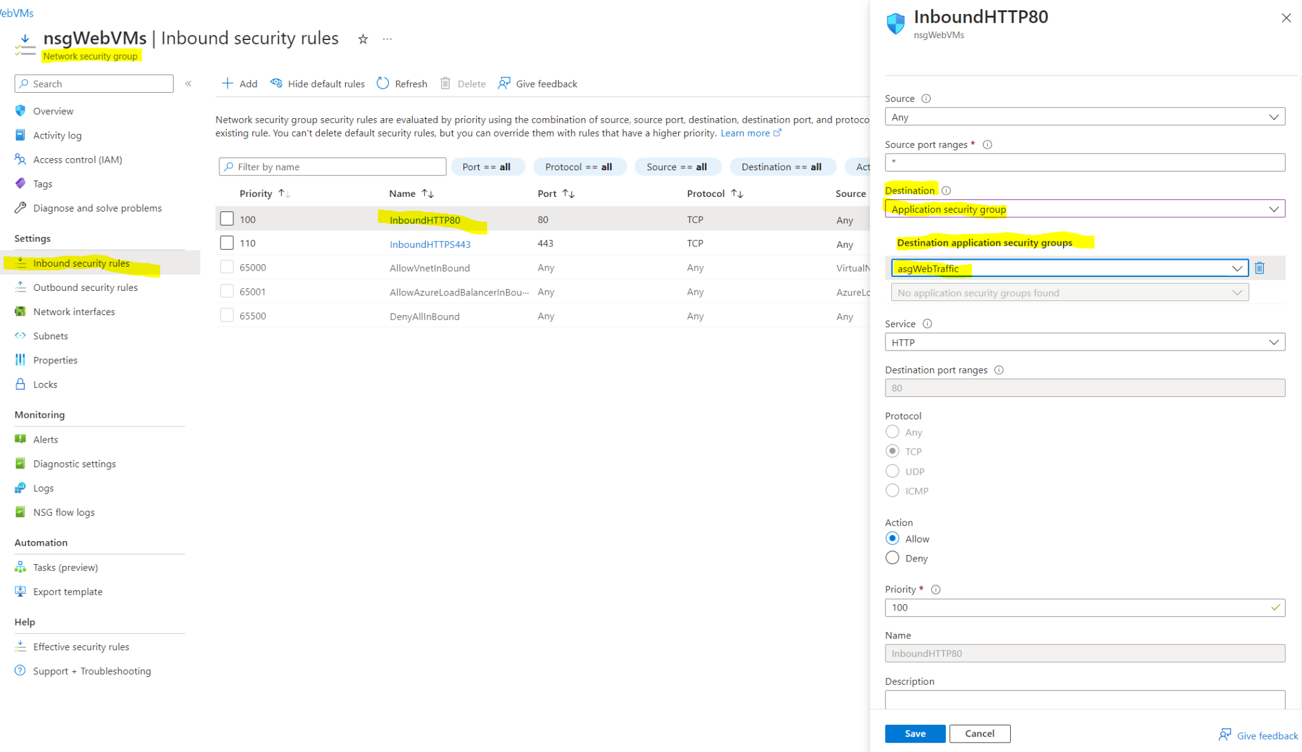The image size is (1302, 752).
Task: Click the trash icon beside asgWebTraffic
Action: 1260,267
